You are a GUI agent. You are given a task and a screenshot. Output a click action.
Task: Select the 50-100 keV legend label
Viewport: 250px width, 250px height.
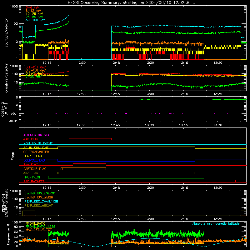[x=35, y=20]
